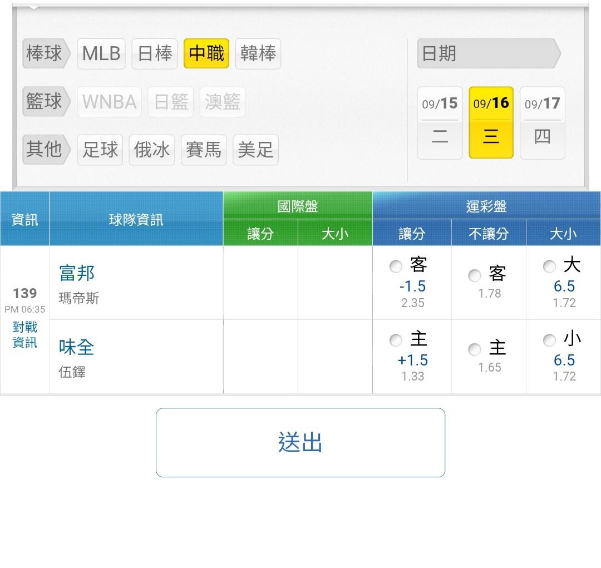Select the MLB league filter
Viewport: 601px width, 568px height.
tap(101, 53)
